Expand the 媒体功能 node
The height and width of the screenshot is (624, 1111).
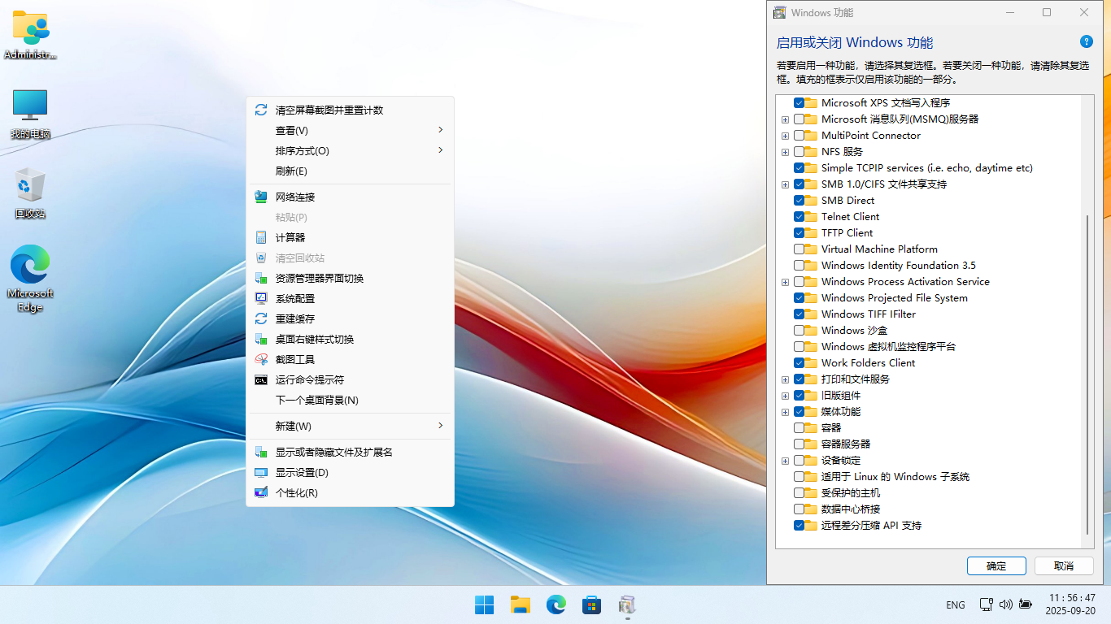785,412
